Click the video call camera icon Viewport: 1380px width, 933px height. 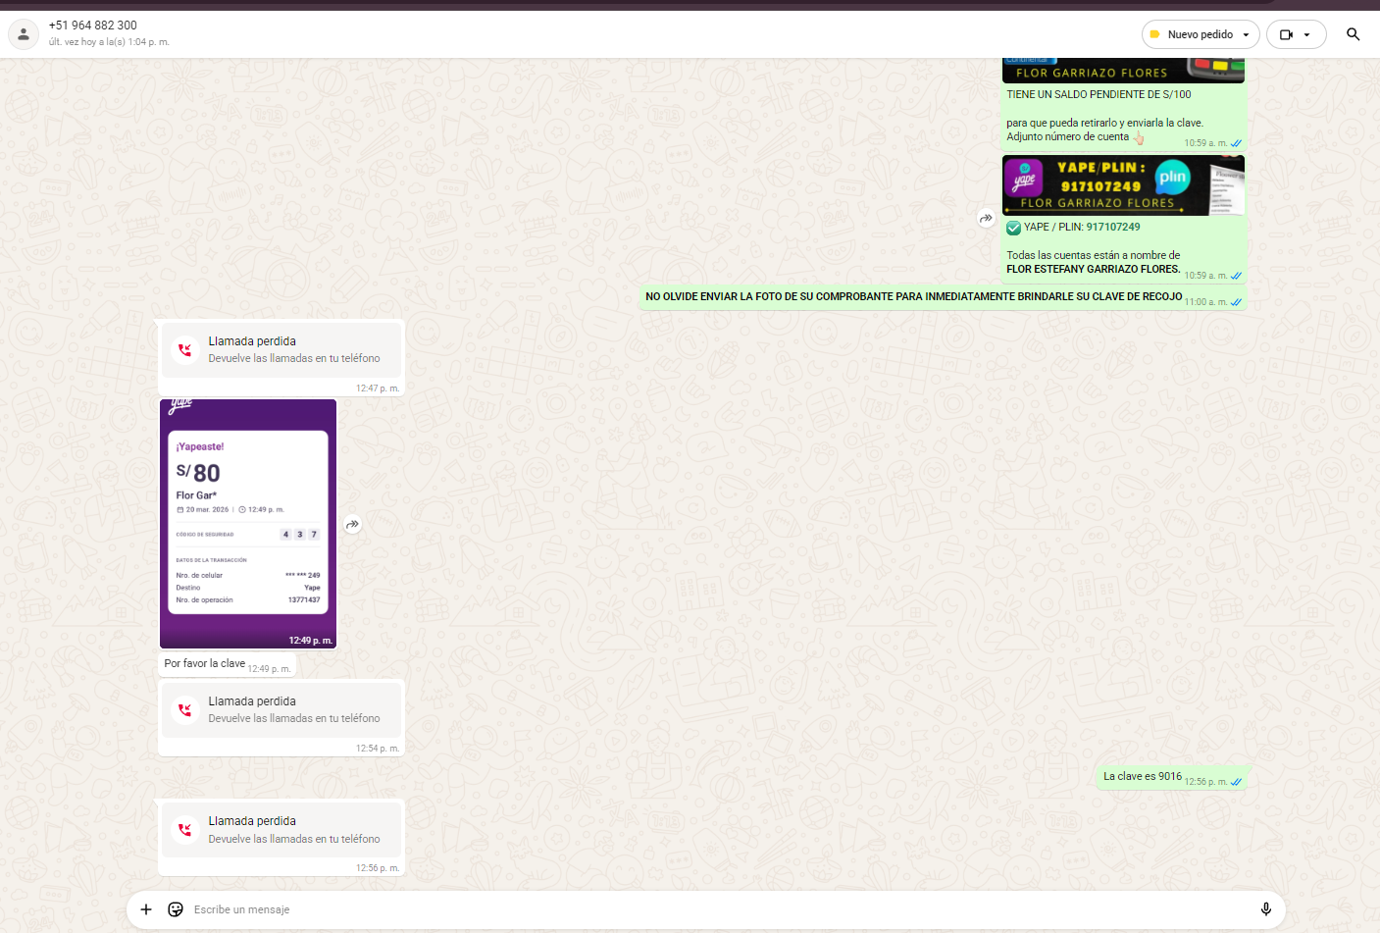1286,34
